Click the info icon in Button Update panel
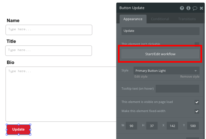This screenshot has width=206, height=139. (188, 8)
